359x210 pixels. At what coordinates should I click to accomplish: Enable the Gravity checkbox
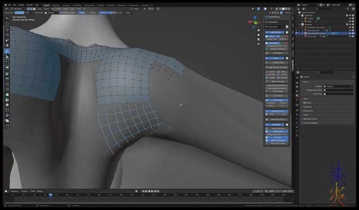(304, 103)
